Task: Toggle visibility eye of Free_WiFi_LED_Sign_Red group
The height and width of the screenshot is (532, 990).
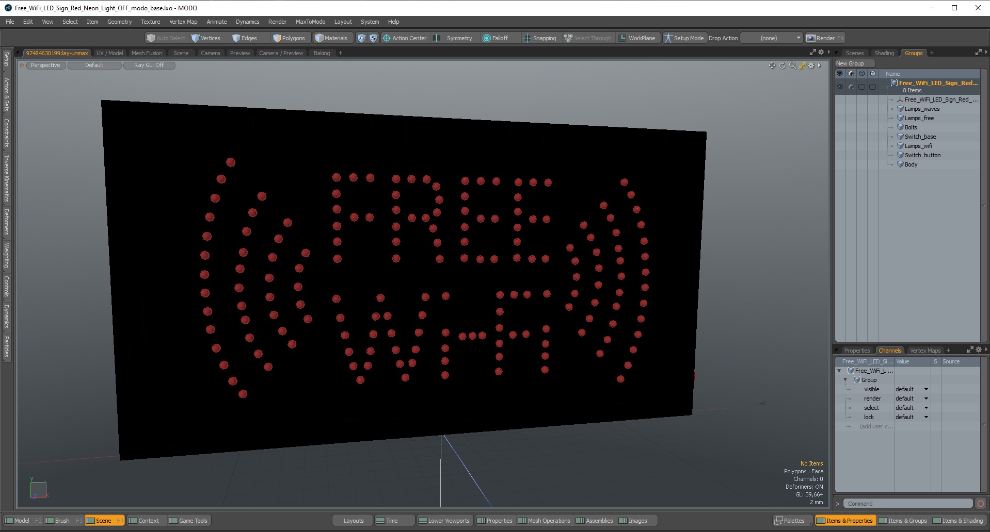Action: point(840,87)
